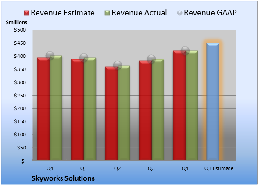The height and width of the screenshot is (185, 258).
Task: Click the "$200" y-axis label
Action: tap(20, 108)
